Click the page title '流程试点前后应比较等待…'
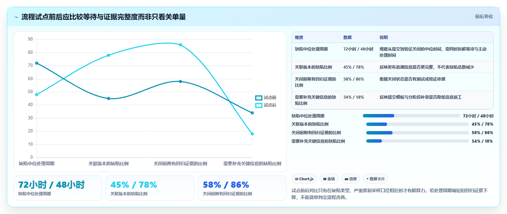 [x=103, y=17]
